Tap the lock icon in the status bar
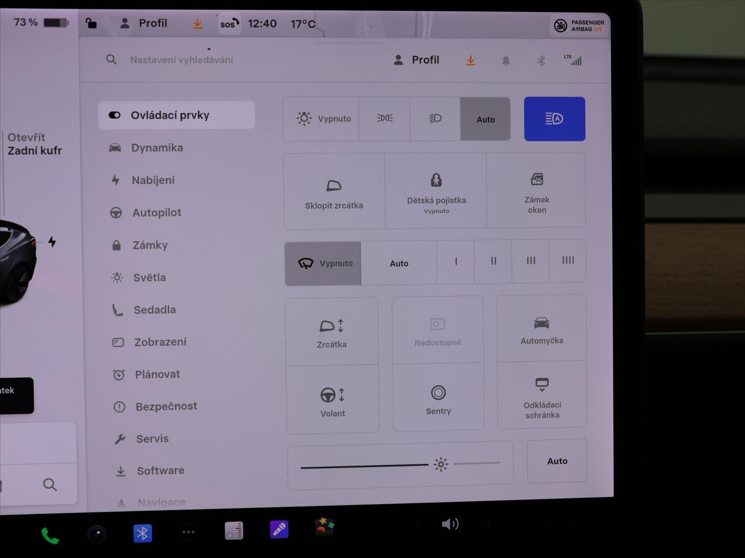This screenshot has height=558, width=745. 91,23
